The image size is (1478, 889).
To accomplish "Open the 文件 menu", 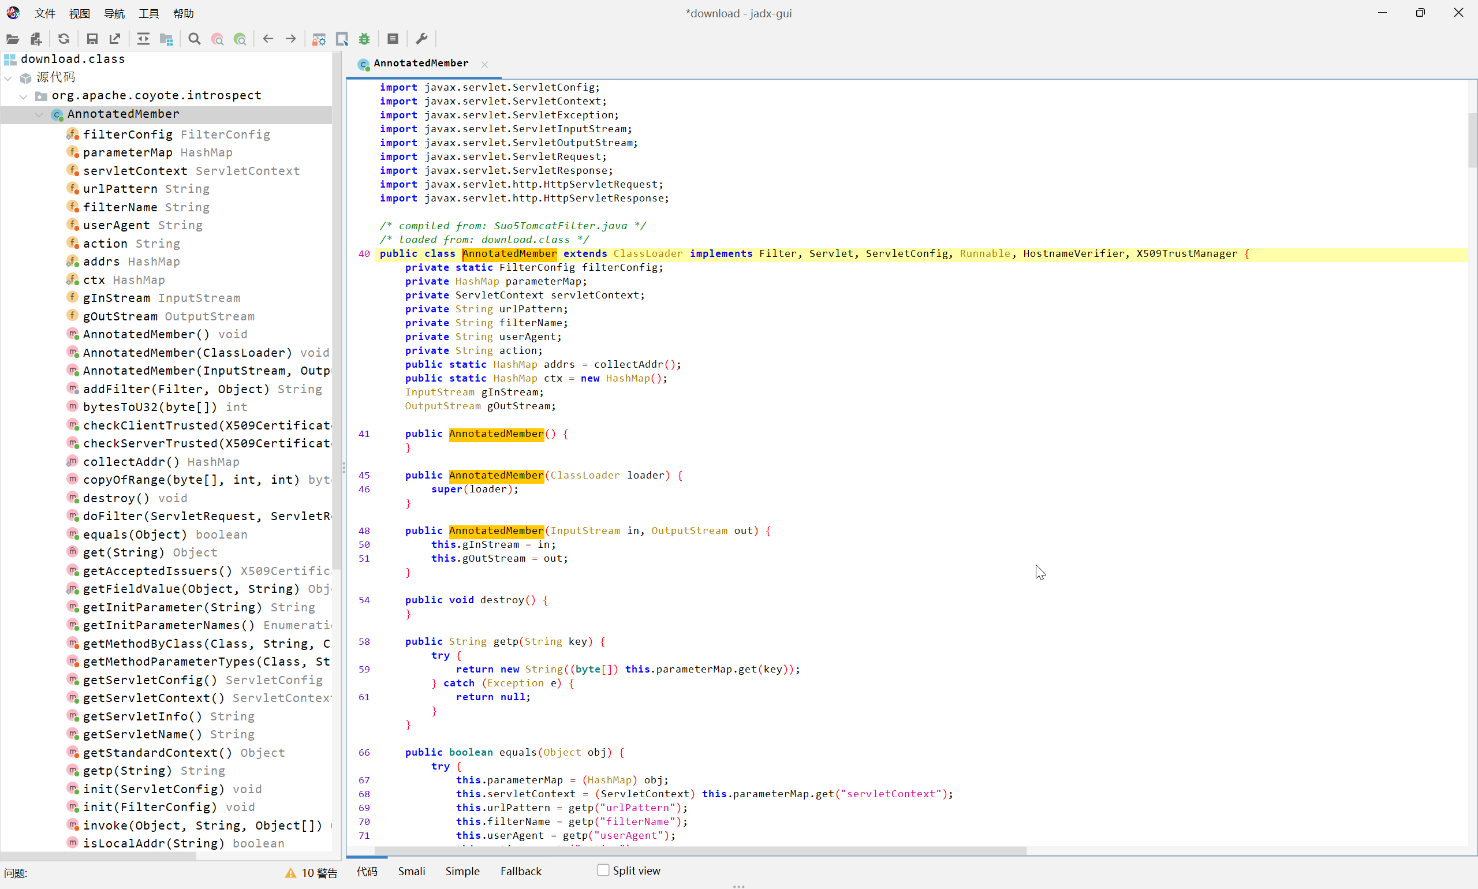I will click(x=45, y=13).
